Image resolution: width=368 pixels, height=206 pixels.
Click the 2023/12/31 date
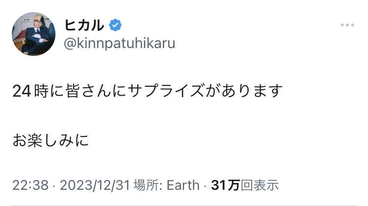point(95,185)
